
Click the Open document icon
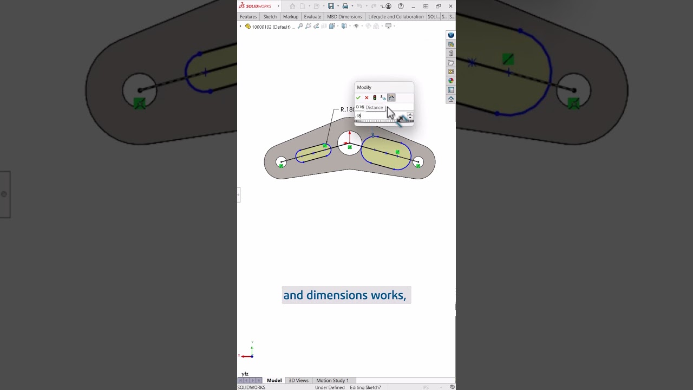(316, 6)
